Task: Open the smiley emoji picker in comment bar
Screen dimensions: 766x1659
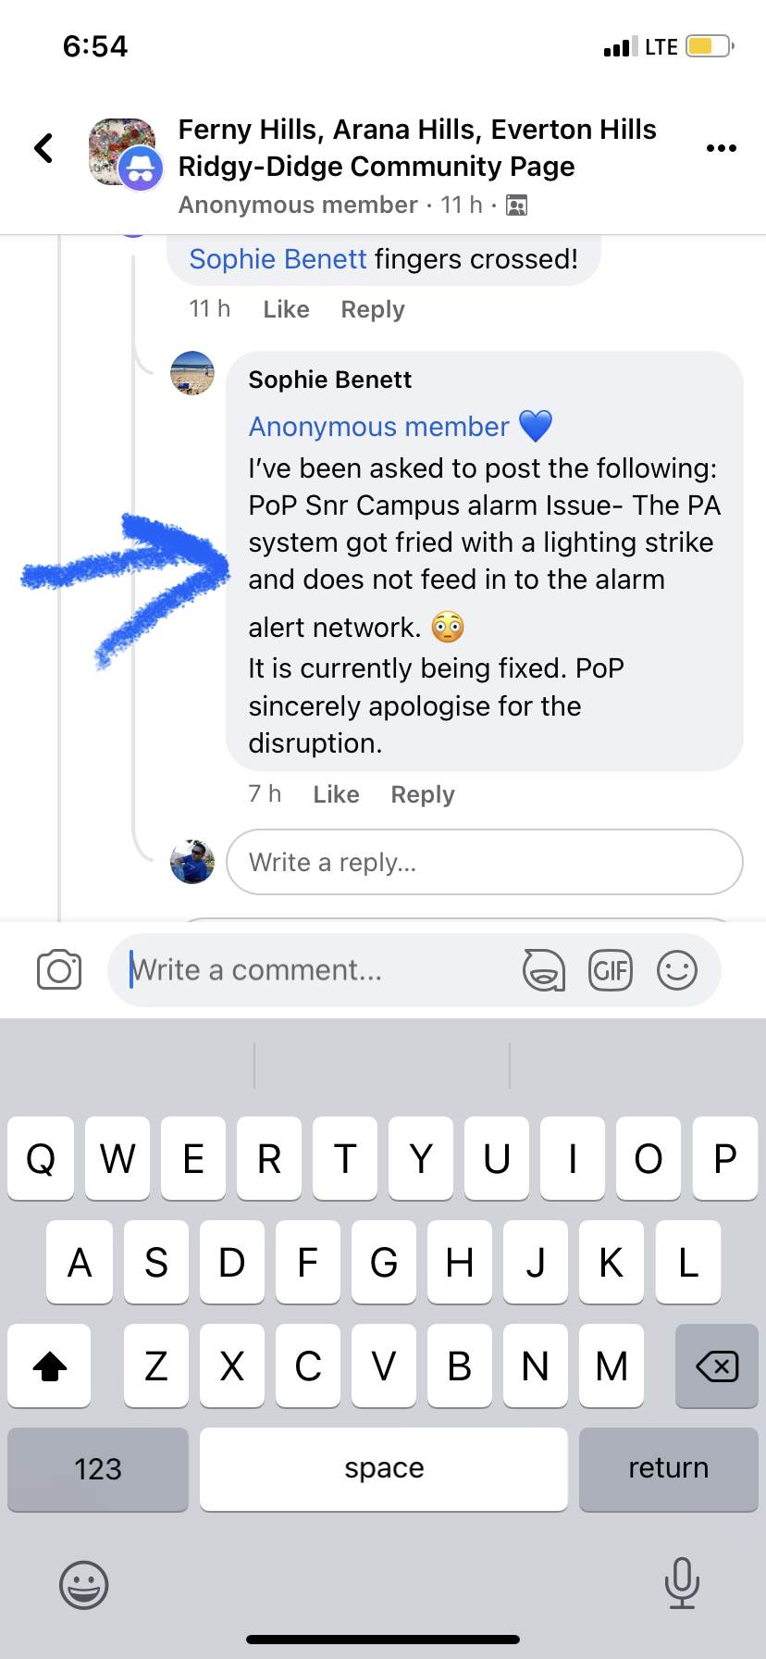Action: coord(677,970)
